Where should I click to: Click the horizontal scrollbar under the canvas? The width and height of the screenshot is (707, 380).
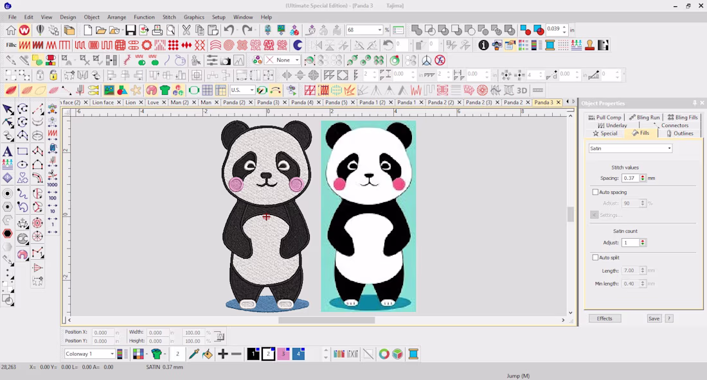pos(327,320)
